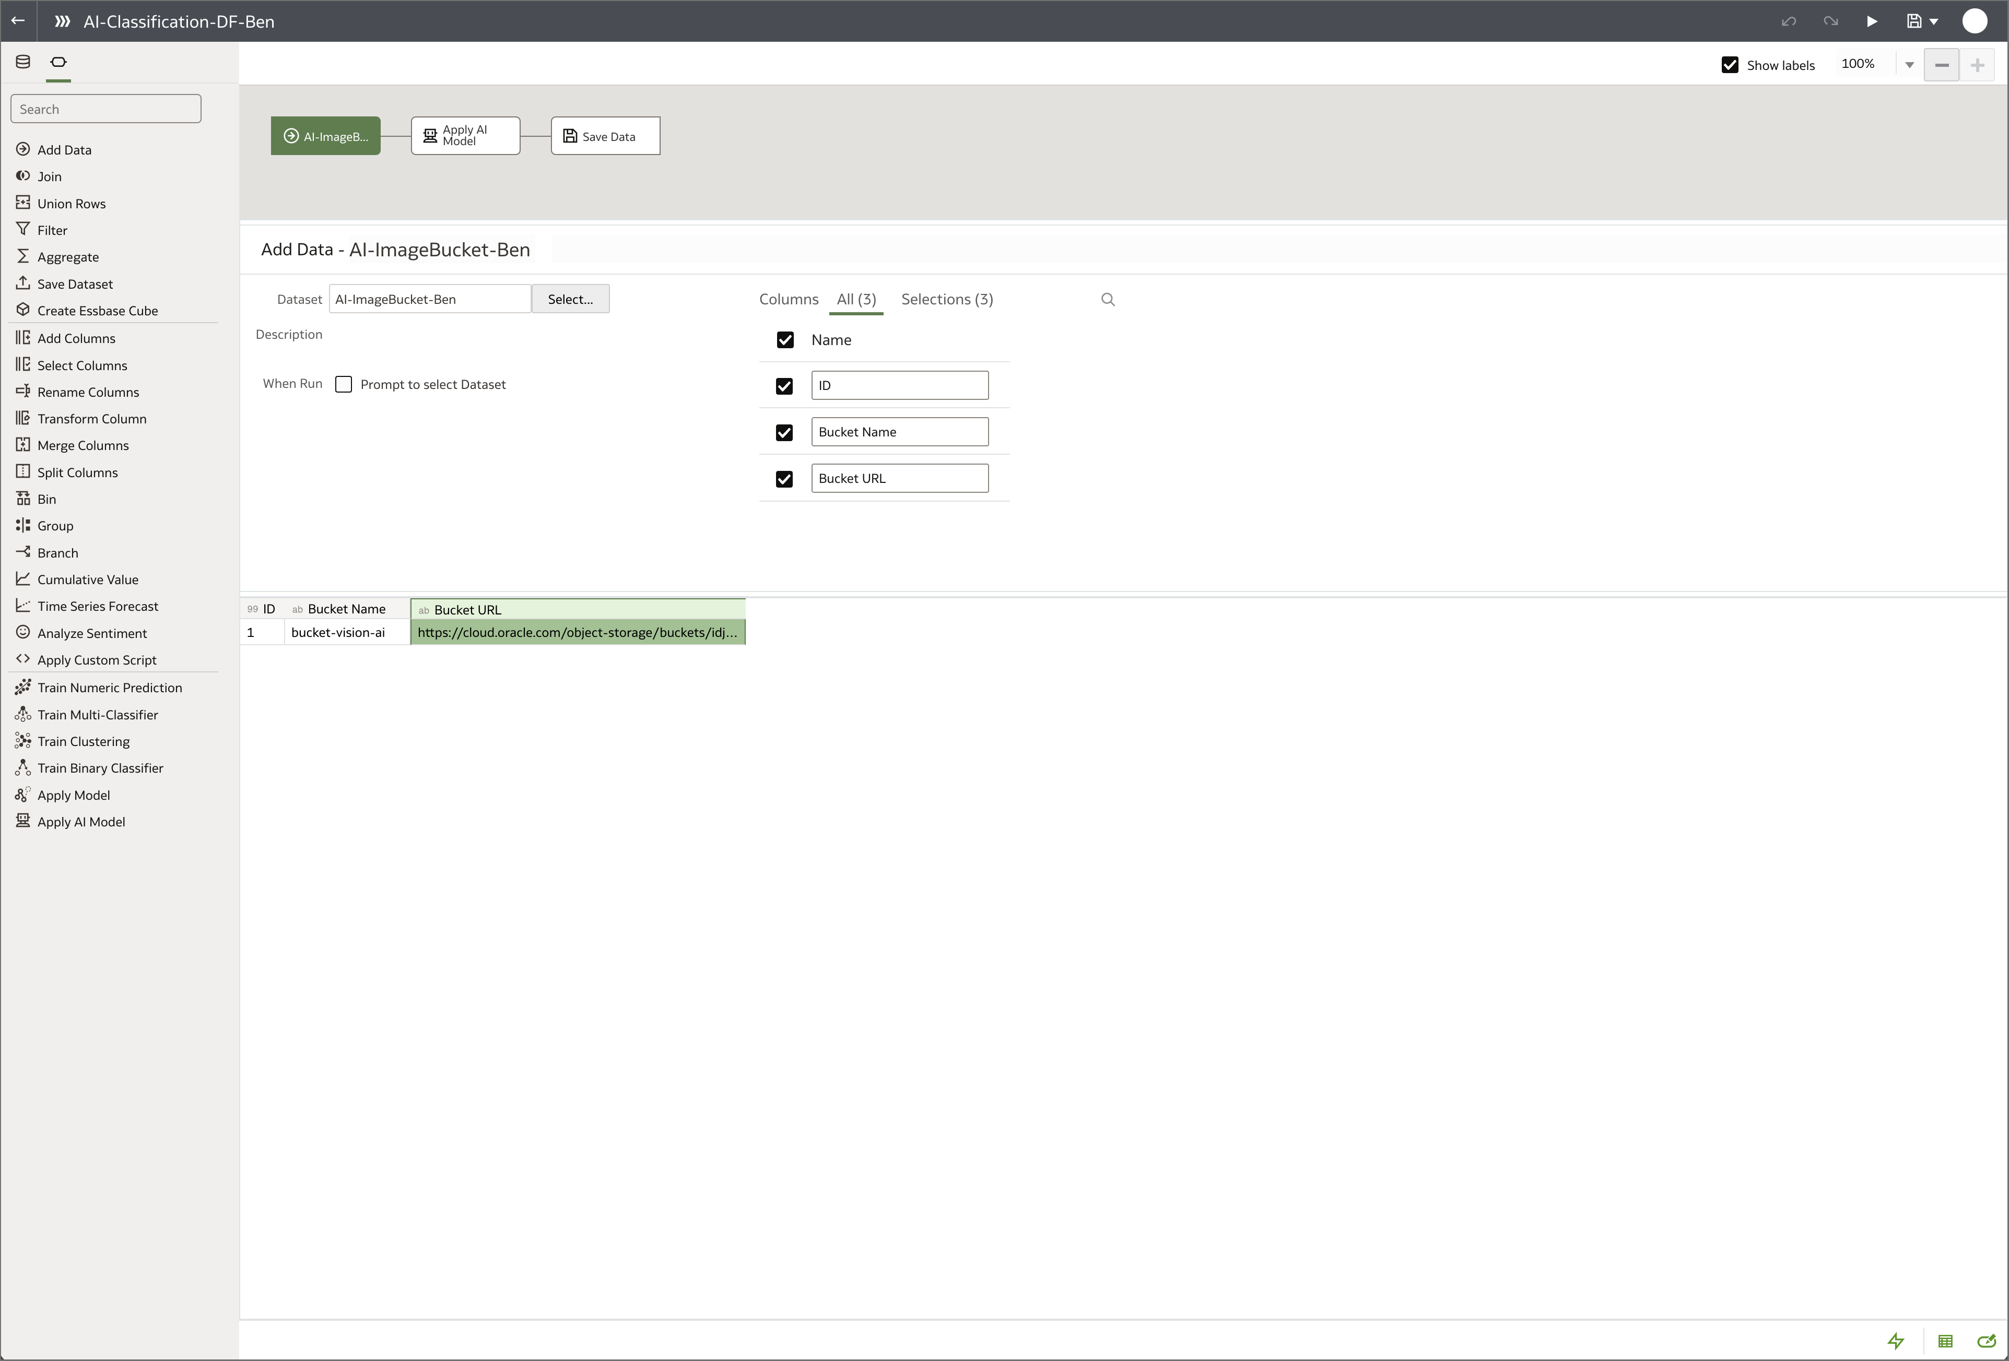Undo the last change
2009x1361 pixels.
(x=1789, y=21)
